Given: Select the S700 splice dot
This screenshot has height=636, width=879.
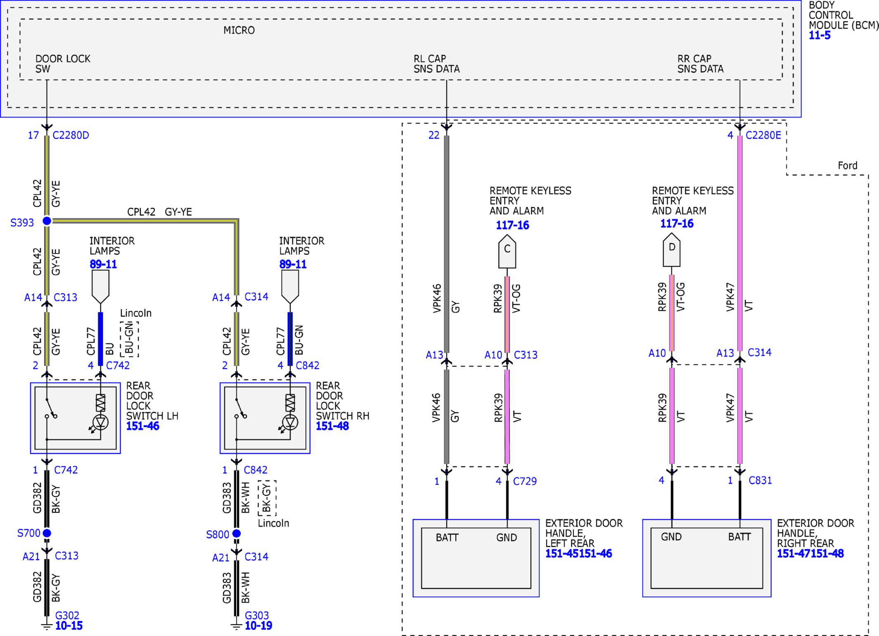Looking at the screenshot, I should (47, 533).
